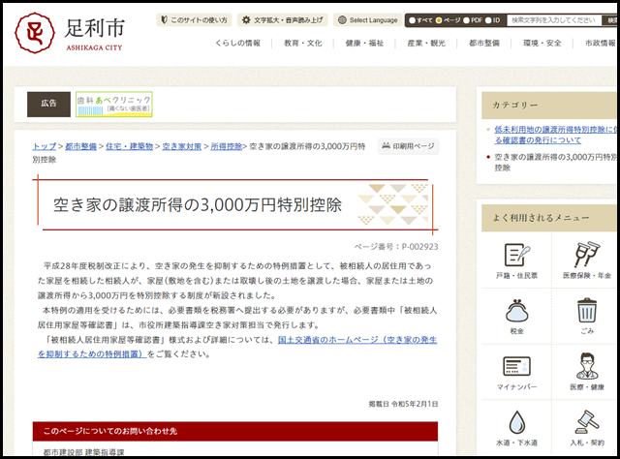The image size is (620, 459).
Task: Open the 低未利用地の譲渡所得特別控除 category link
Action: coord(555,135)
